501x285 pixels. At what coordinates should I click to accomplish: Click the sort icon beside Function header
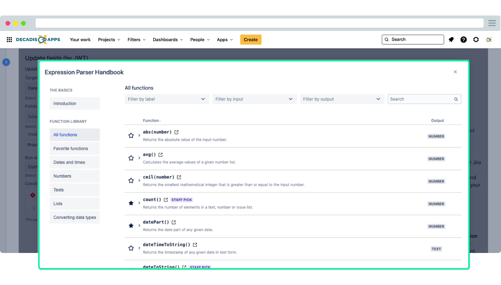[160, 121]
